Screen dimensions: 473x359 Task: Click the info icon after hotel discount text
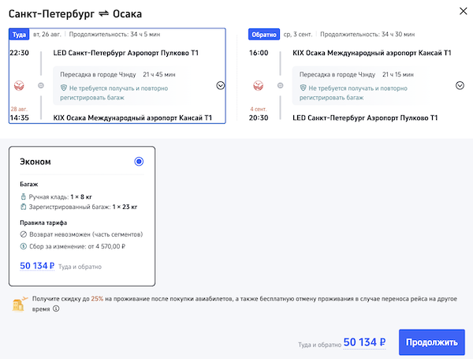(55, 309)
